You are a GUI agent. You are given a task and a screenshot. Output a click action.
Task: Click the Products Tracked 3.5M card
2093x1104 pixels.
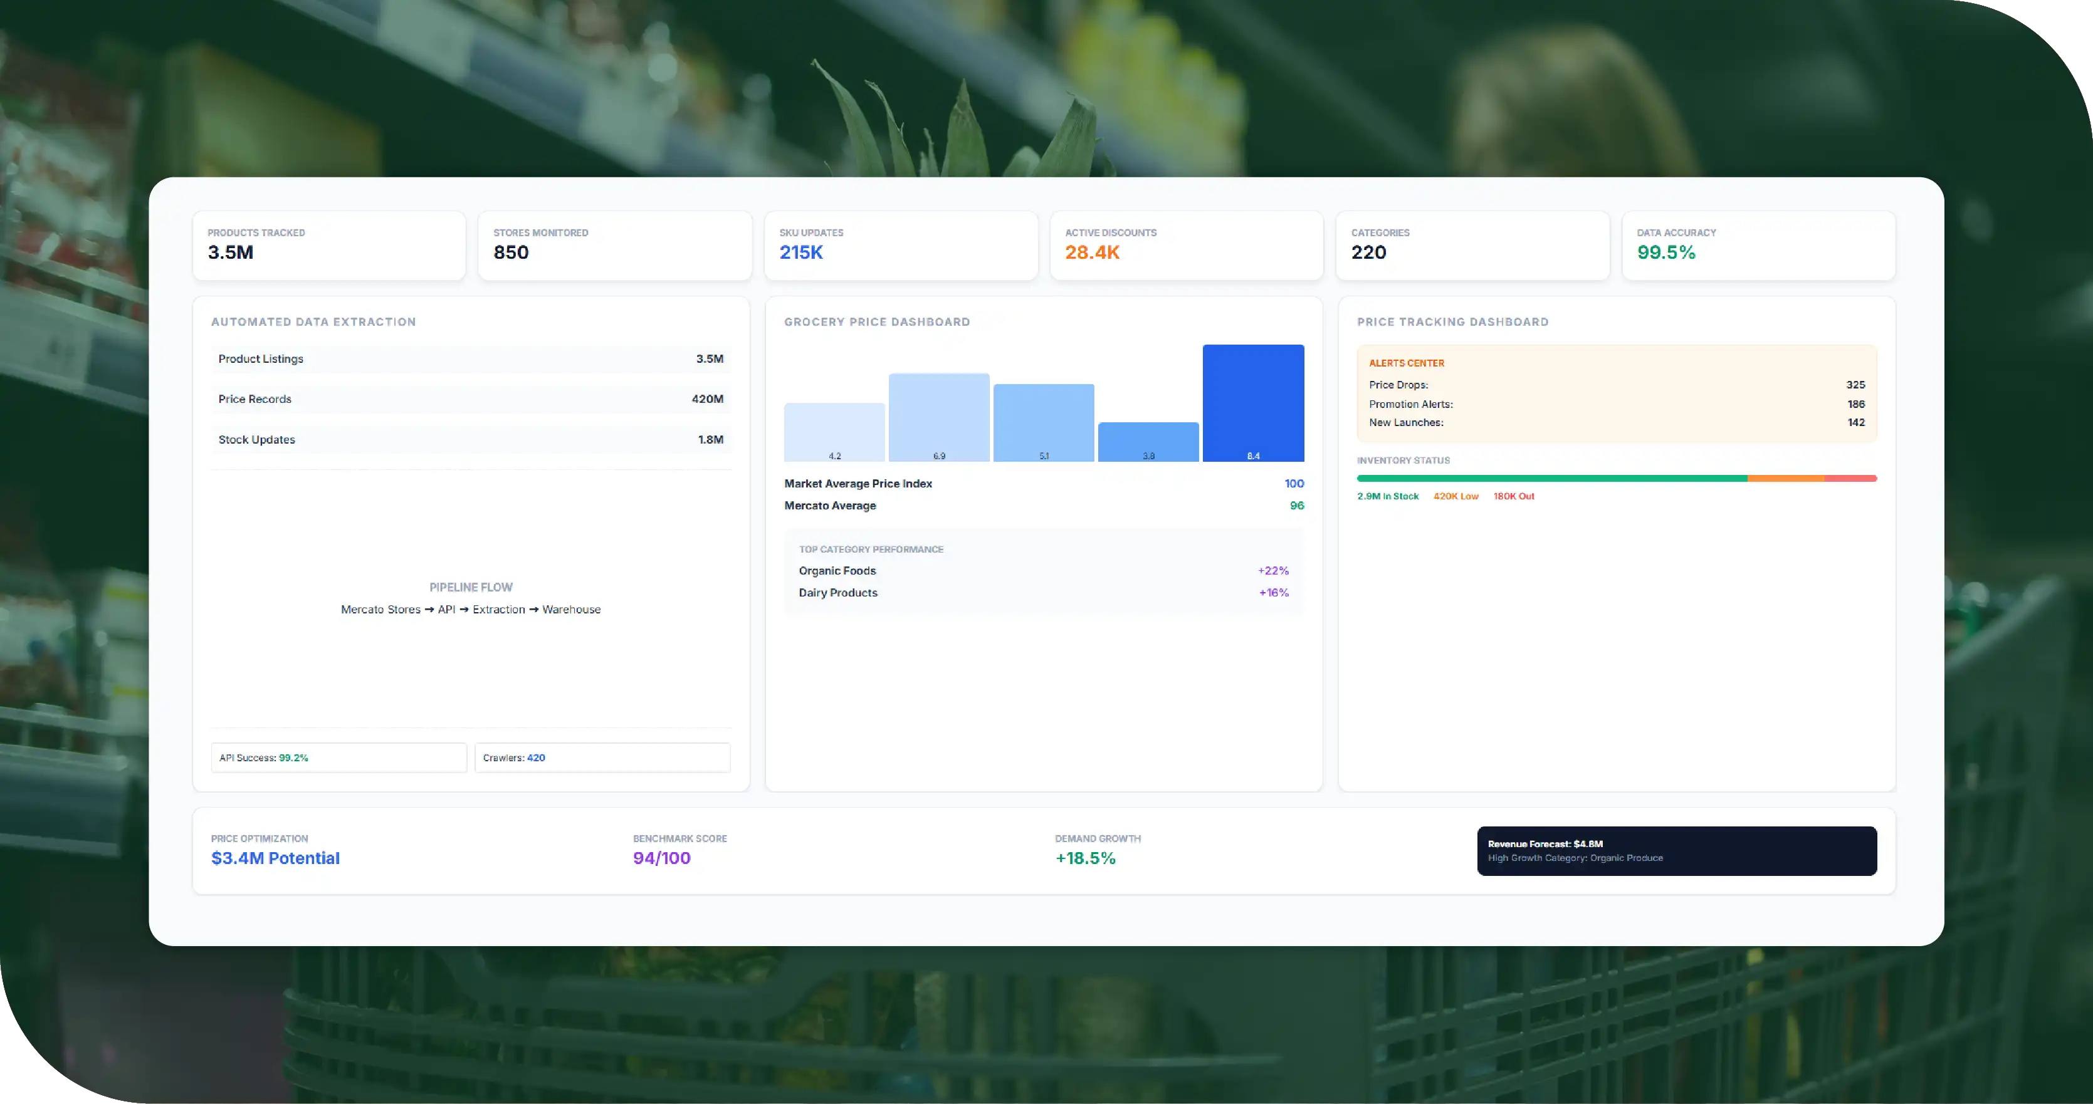(329, 246)
